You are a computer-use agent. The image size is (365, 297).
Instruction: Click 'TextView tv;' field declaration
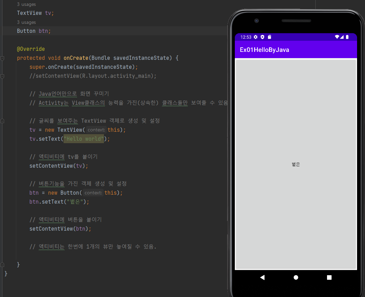point(35,13)
